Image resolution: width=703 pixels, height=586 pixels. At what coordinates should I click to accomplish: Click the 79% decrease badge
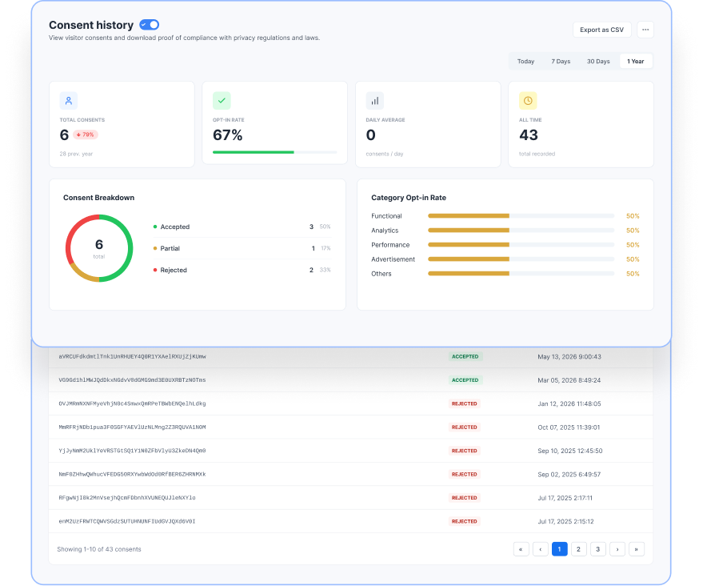(x=86, y=134)
